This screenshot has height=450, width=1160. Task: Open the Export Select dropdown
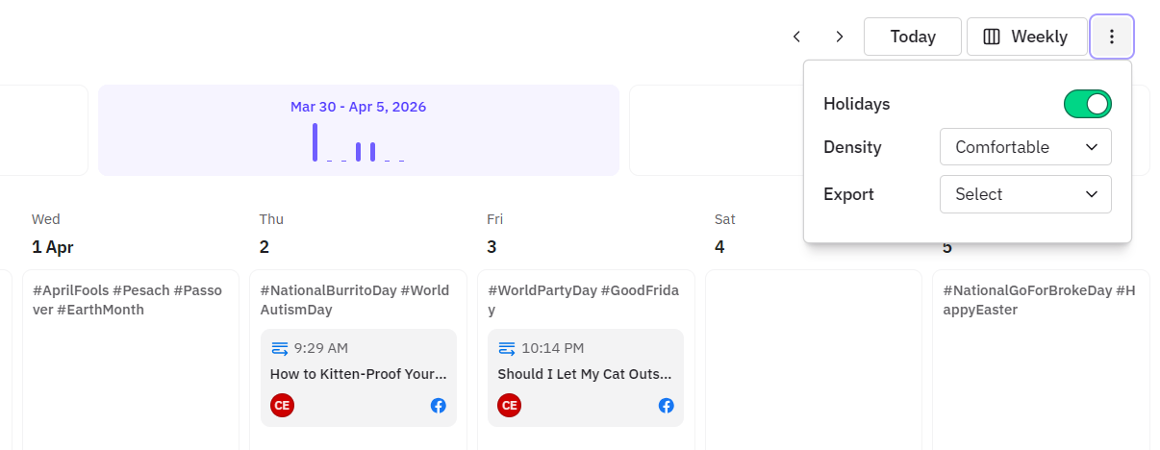tap(1025, 194)
